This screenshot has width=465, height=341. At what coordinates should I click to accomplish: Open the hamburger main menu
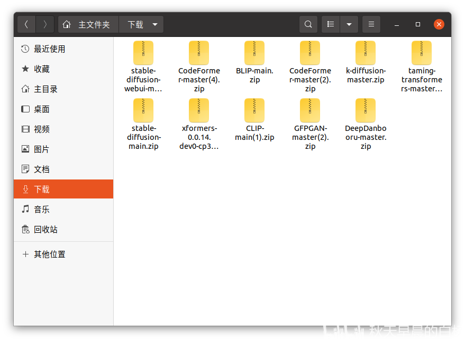(371, 24)
